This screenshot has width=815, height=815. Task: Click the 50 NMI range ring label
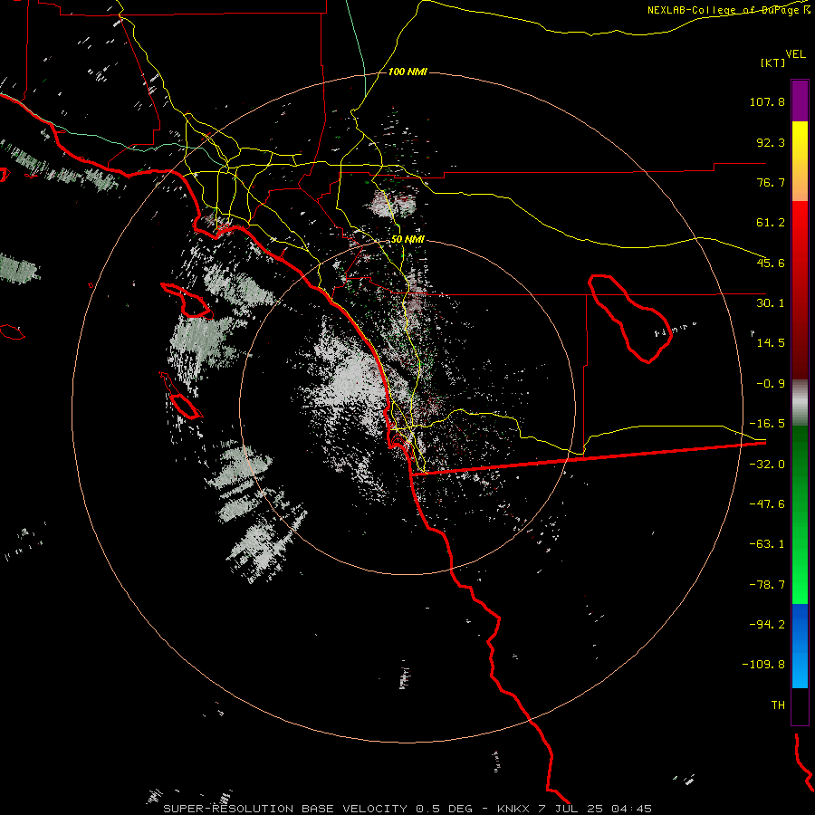407,240
